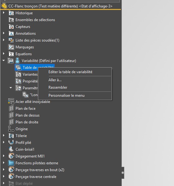Screen dimensions: 174x186
Task: Choose Aller à... in context menu
Action: tap(75, 80)
